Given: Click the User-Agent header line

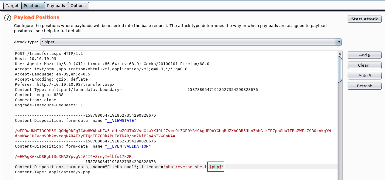Looking at the screenshot, I should point(112,64).
